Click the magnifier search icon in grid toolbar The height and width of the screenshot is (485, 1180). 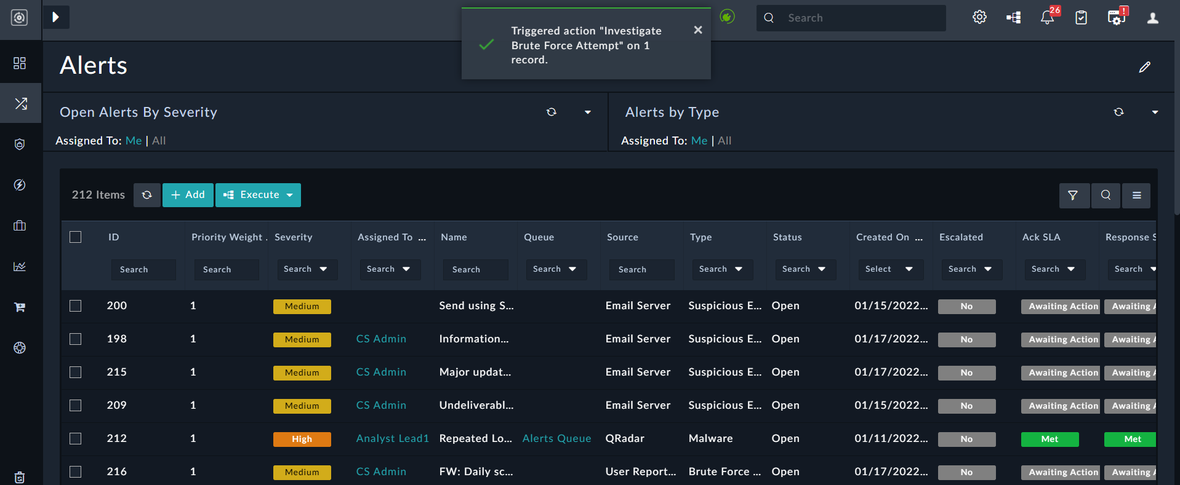click(x=1106, y=195)
